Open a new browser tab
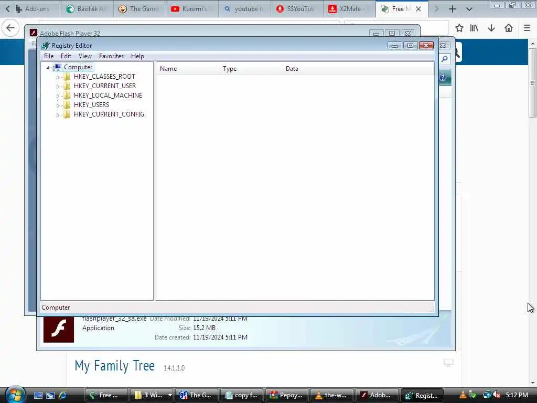 coord(453,9)
